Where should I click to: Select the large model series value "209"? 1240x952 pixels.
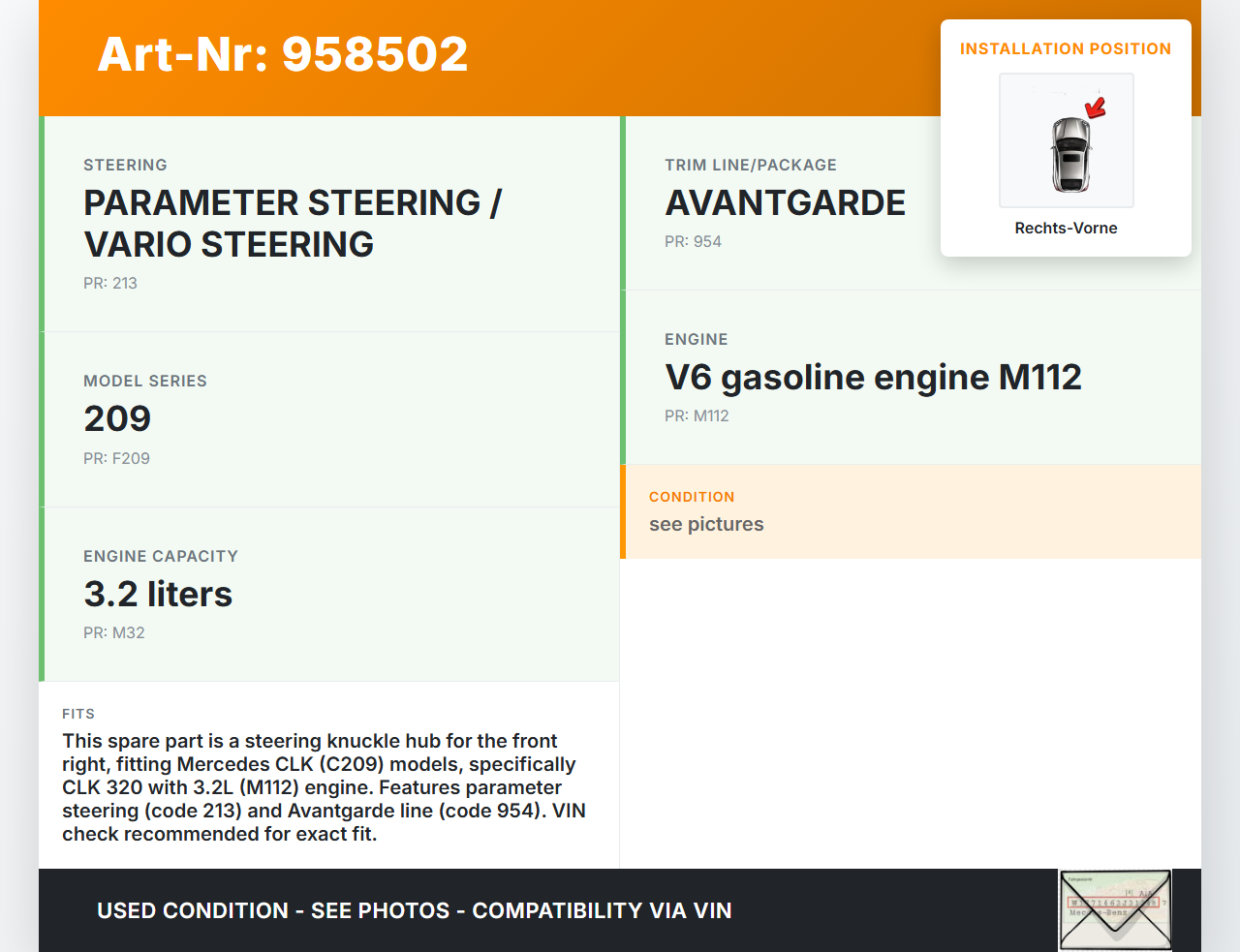117,418
